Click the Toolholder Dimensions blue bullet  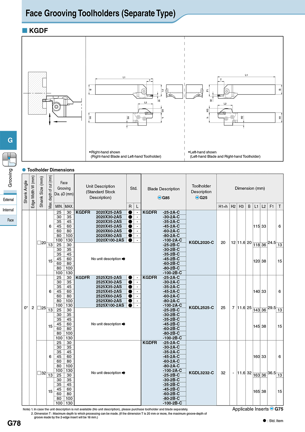pos(24,170)
